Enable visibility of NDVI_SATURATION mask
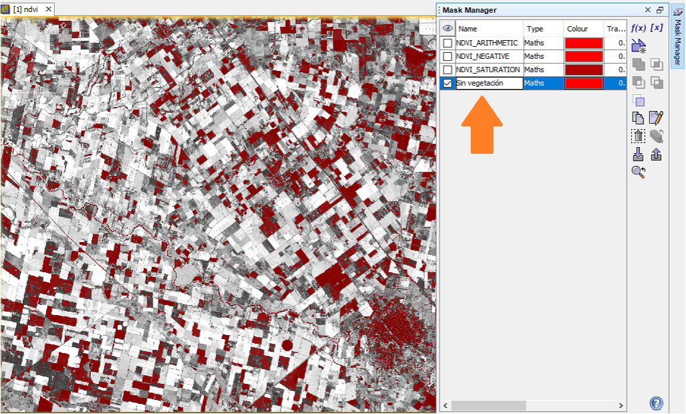The height and width of the screenshot is (414, 686). coord(447,70)
